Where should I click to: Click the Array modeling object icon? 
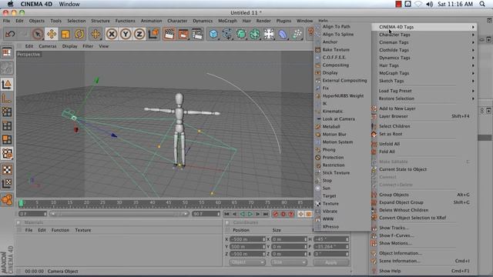[x=255, y=34]
